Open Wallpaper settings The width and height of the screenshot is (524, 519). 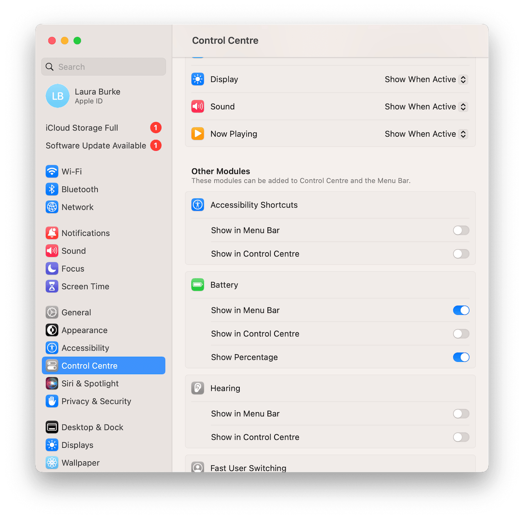(x=80, y=463)
